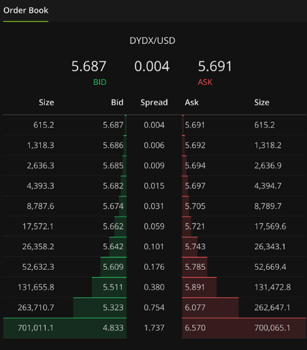This screenshot has height=350, width=307.
Task: Click spread value 0.101
Action: (x=154, y=246)
